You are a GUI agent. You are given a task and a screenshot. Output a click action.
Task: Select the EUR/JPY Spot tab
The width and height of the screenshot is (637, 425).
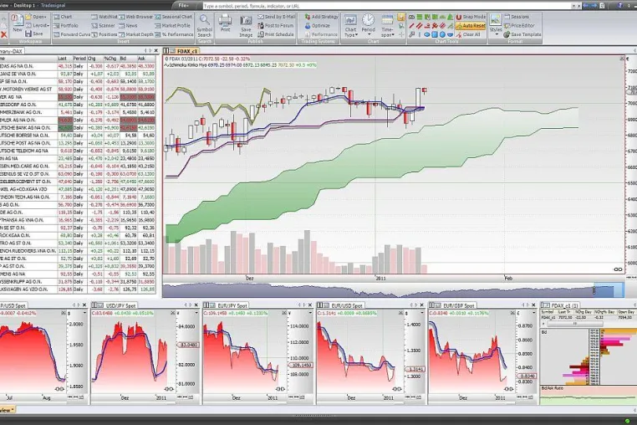coord(228,305)
